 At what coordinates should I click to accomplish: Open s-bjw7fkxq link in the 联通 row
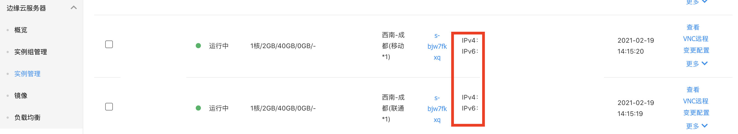click(437, 109)
